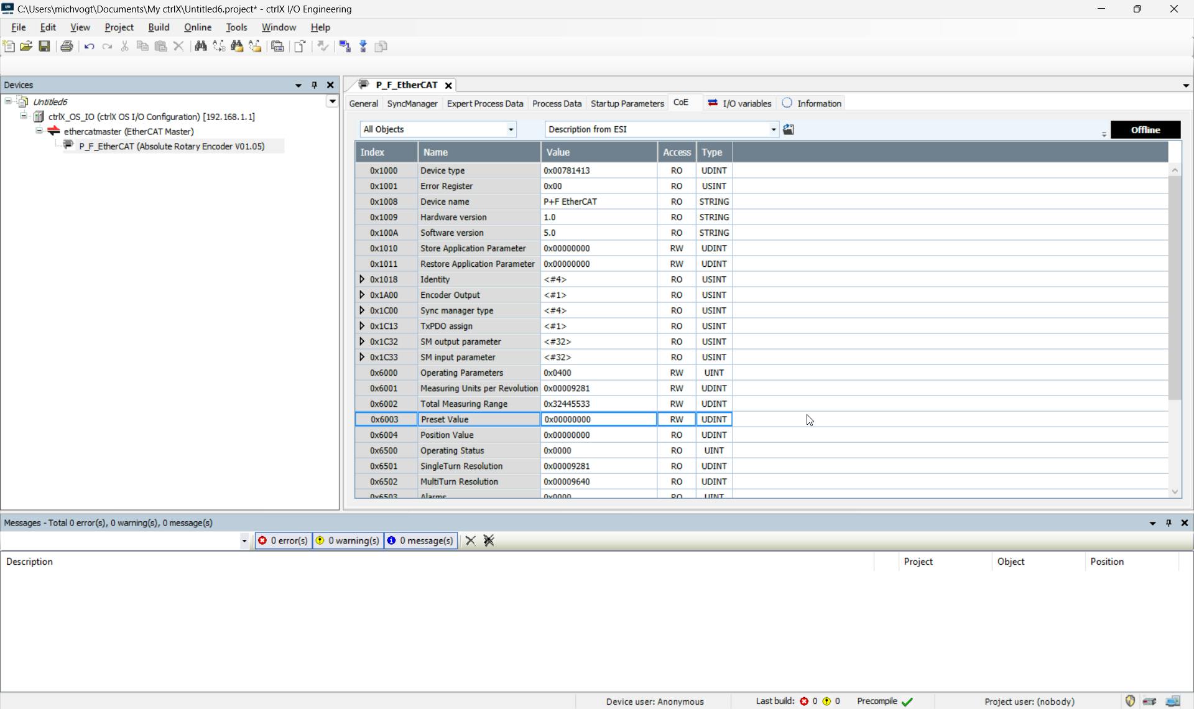Image resolution: width=1194 pixels, height=709 pixels.
Task: Click the read ESI icon beside description dropdown
Action: [x=789, y=129]
